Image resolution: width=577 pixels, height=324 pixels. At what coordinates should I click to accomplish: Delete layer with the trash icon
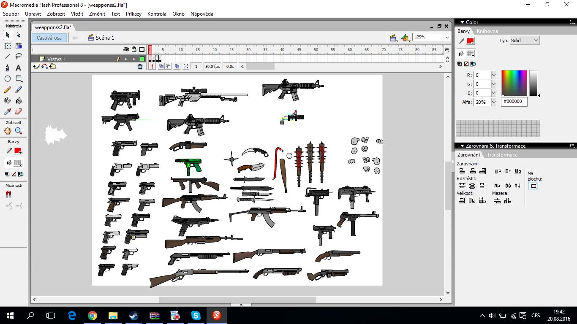coord(140,67)
